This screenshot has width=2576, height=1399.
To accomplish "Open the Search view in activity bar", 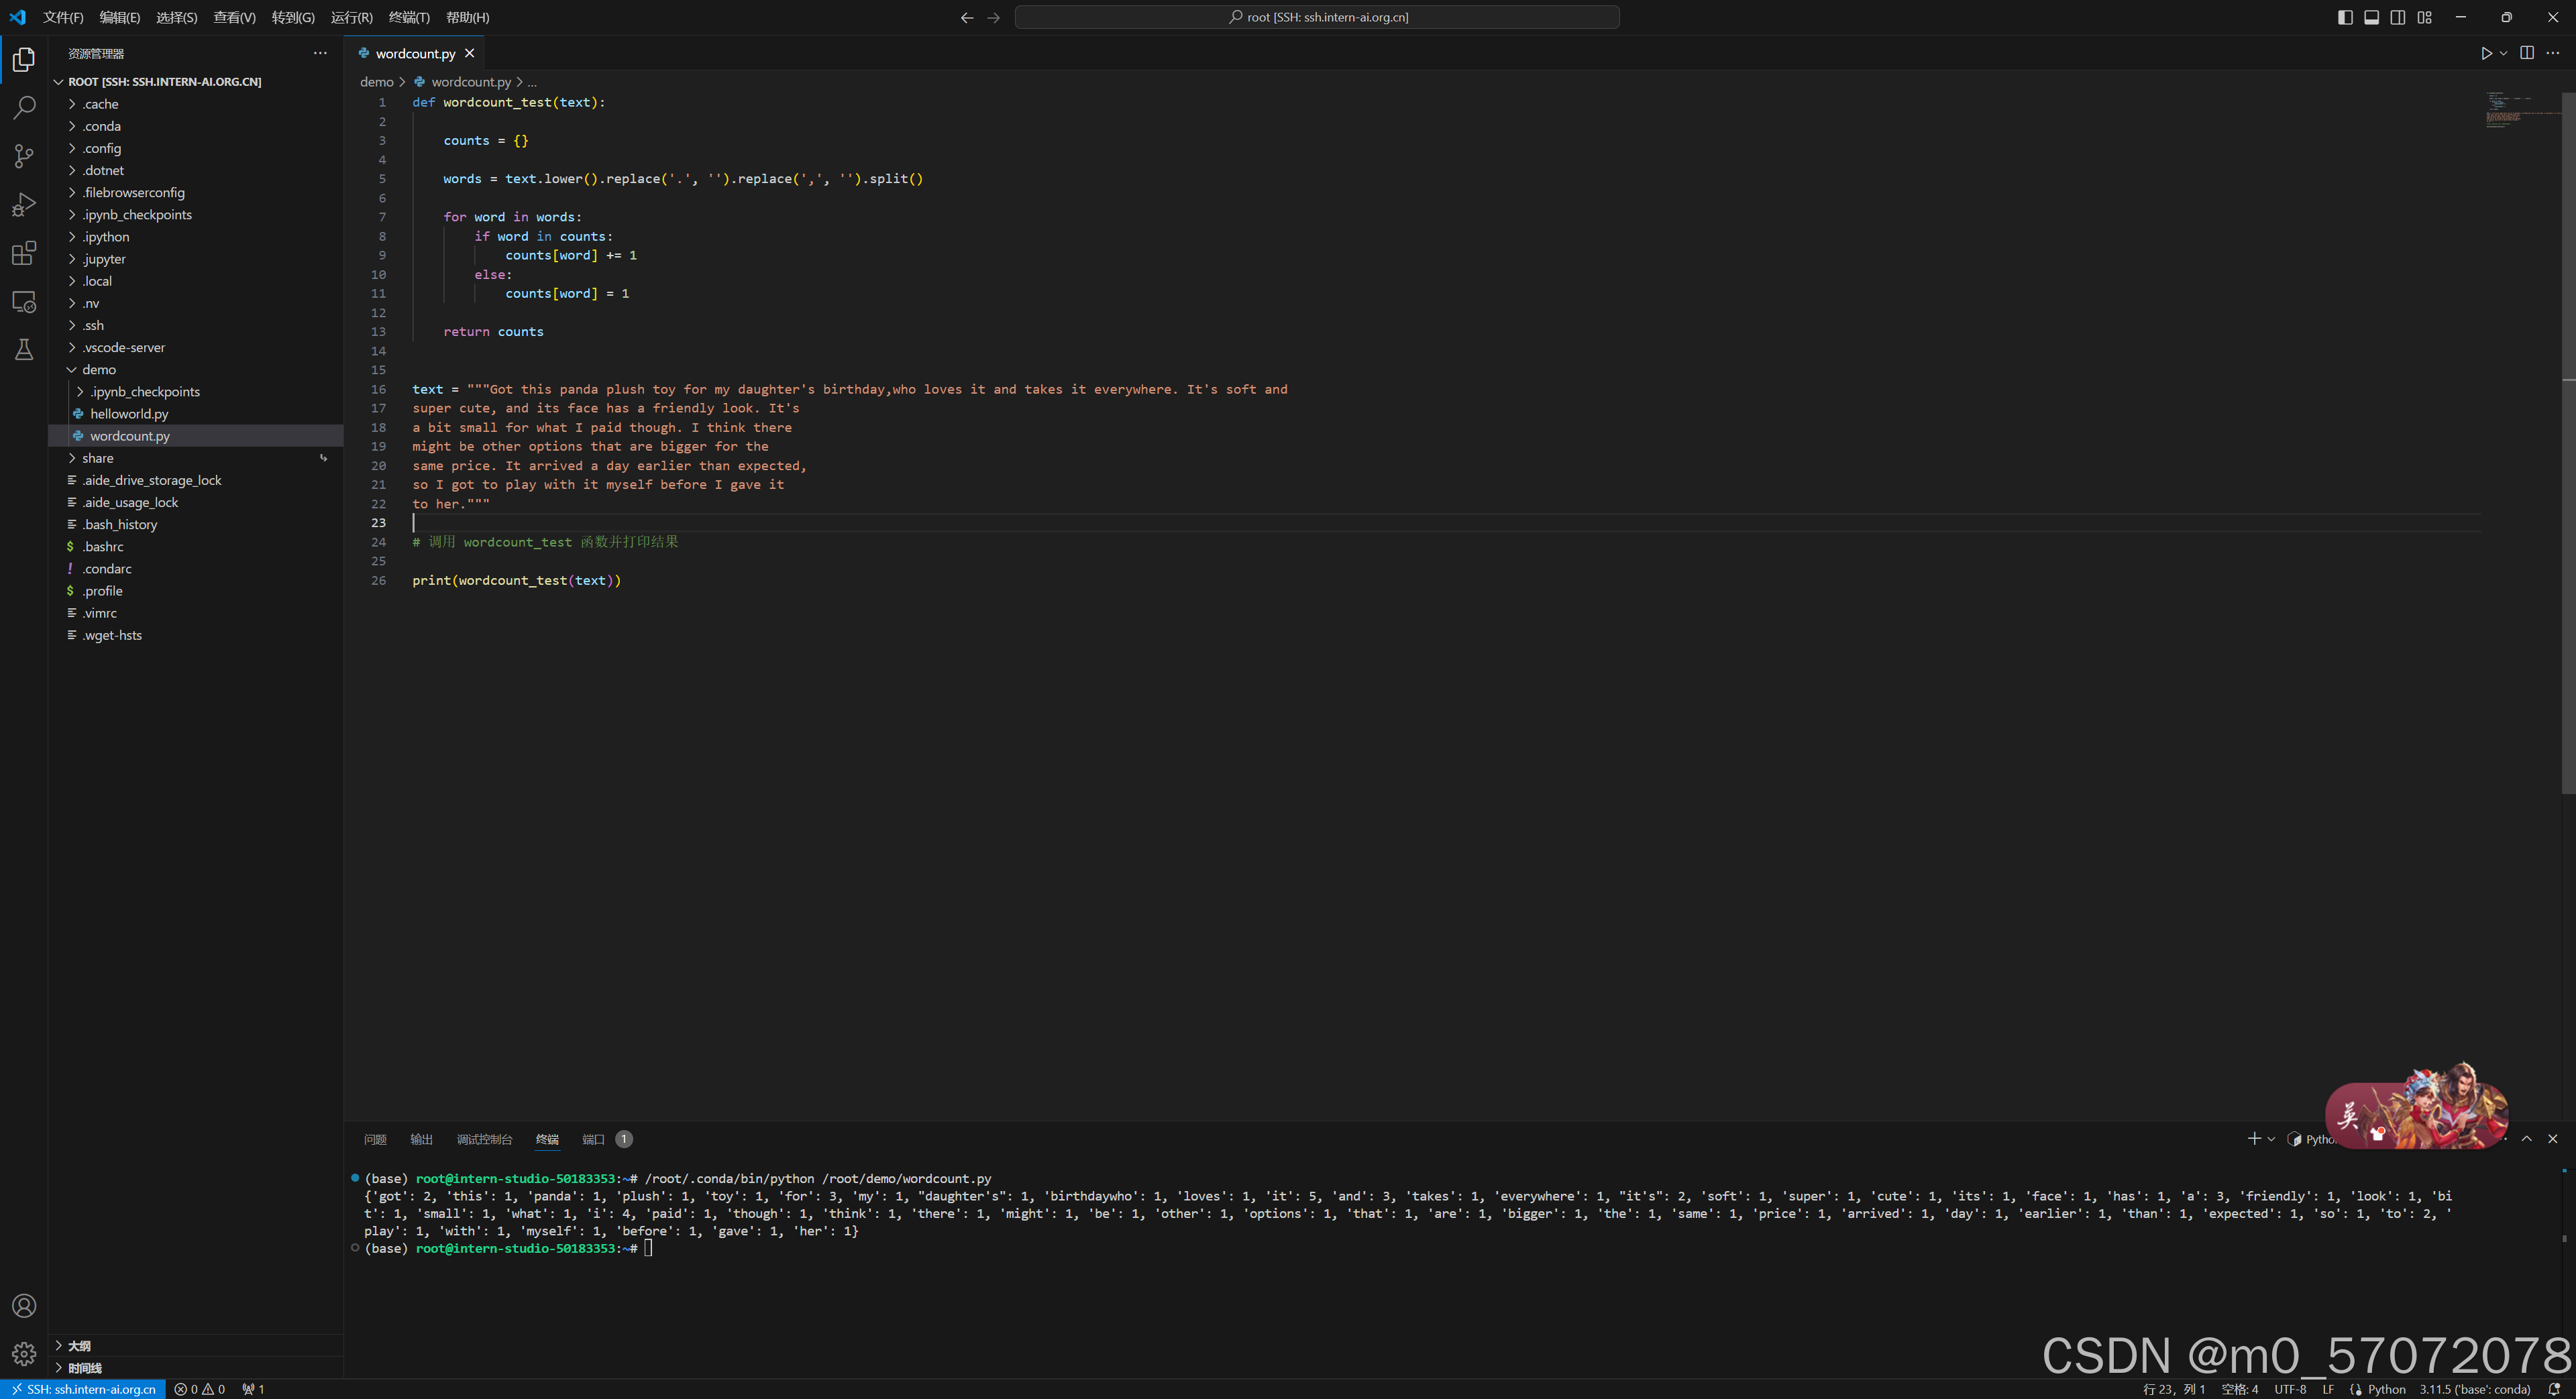I will [24, 108].
